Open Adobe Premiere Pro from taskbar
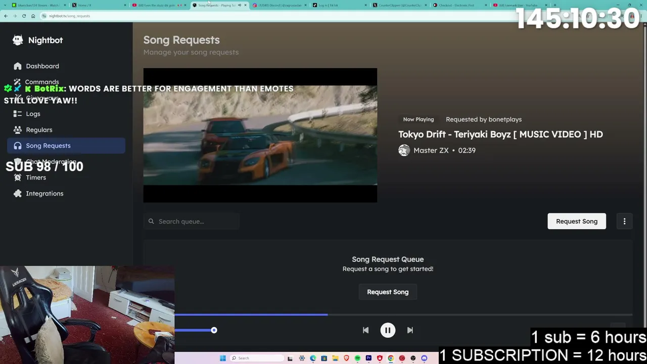Viewport: 647px width, 364px height. click(368, 358)
